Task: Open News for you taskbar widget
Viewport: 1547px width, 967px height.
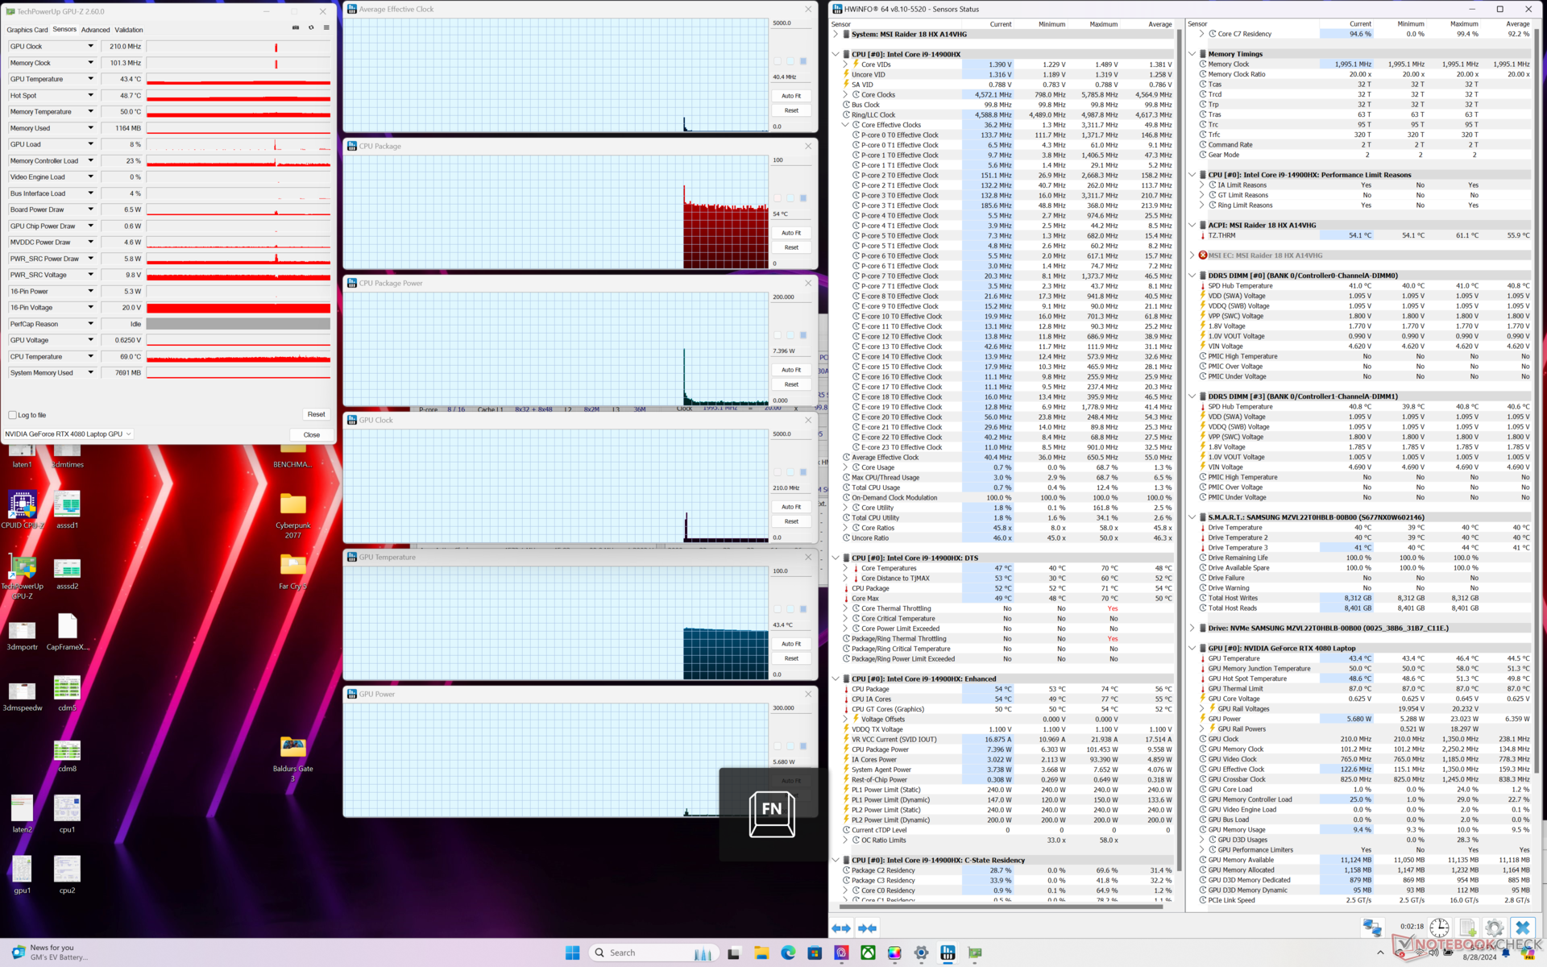Action: coord(50,952)
